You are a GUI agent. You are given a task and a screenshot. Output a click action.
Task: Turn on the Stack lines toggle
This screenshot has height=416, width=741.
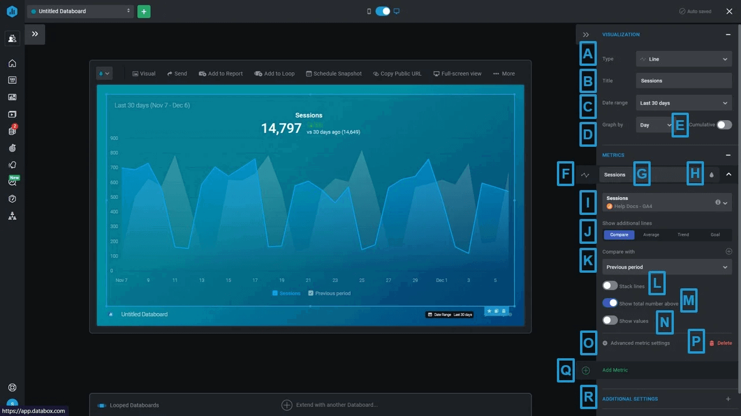coord(610,286)
